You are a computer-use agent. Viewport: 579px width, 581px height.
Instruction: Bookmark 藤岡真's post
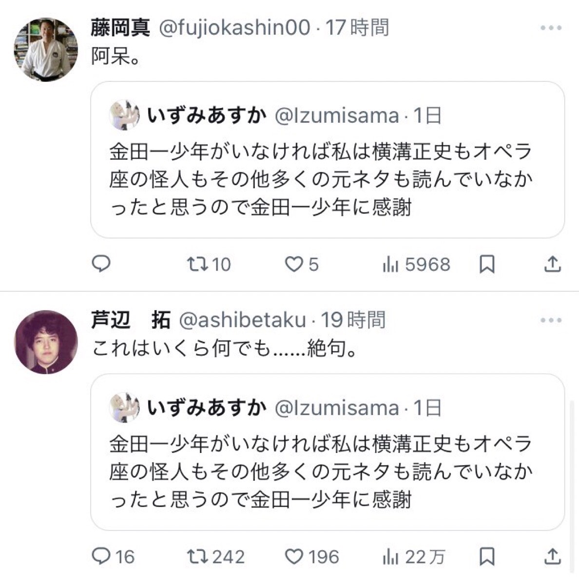point(487,264)
